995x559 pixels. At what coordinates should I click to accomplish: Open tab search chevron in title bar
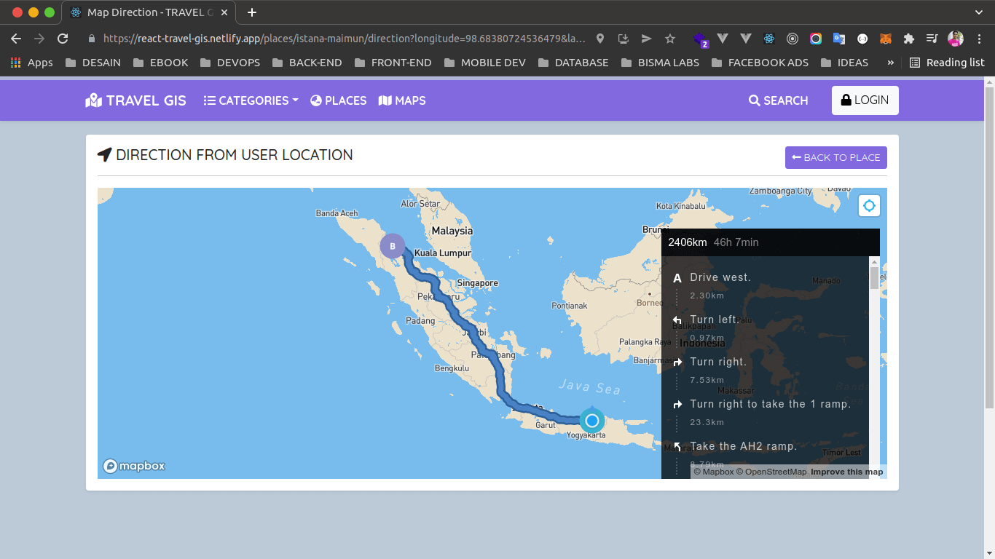click(x=979, y=12)
